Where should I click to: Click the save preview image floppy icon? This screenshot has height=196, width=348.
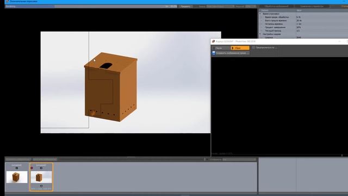pyautogui.click(x=214, y=53)
